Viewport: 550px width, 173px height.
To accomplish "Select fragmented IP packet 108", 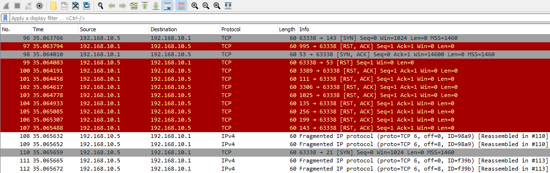I will (x=275, y=136).
